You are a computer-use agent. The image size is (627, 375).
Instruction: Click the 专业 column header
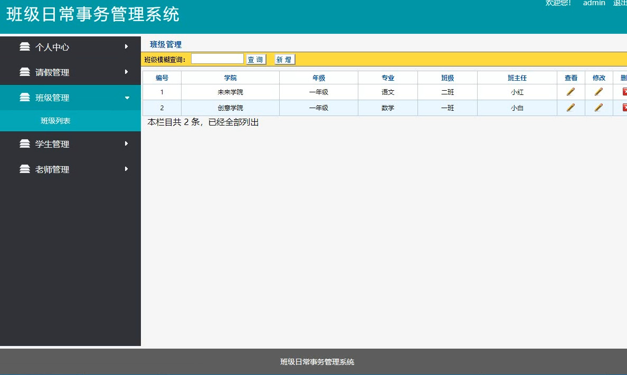point(388,78)
